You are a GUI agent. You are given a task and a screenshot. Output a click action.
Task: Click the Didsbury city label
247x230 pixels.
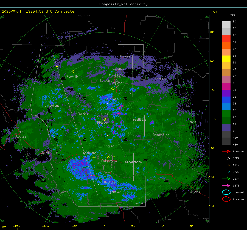point(103,123)
